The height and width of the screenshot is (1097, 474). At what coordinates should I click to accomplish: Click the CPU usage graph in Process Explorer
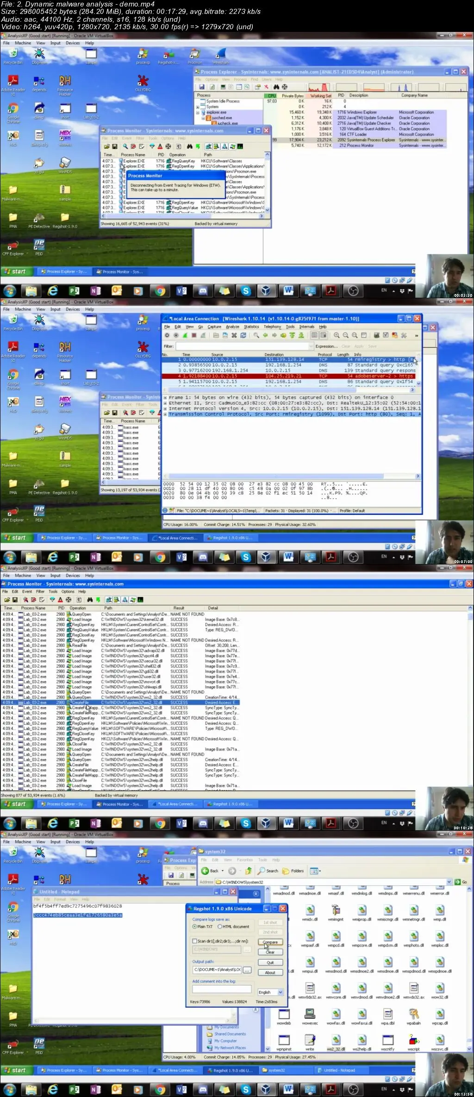pyautogui.click(x=318, y=87)
